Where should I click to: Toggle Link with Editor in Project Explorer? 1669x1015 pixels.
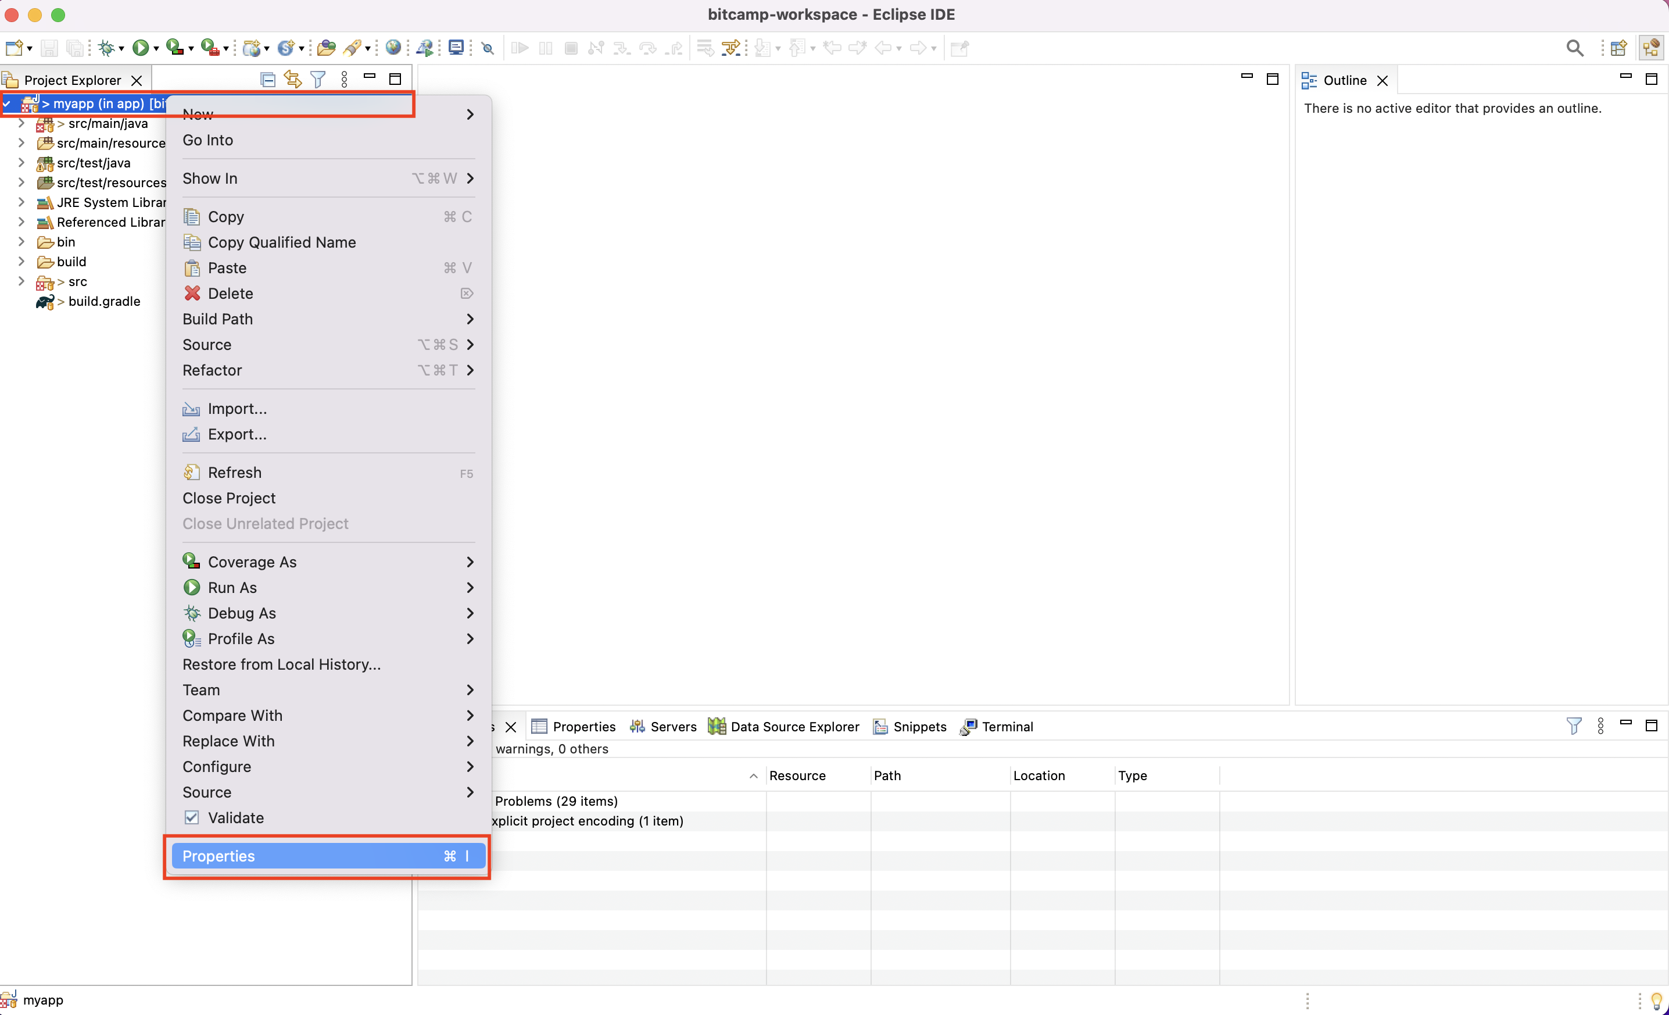[x=293, y=80]
